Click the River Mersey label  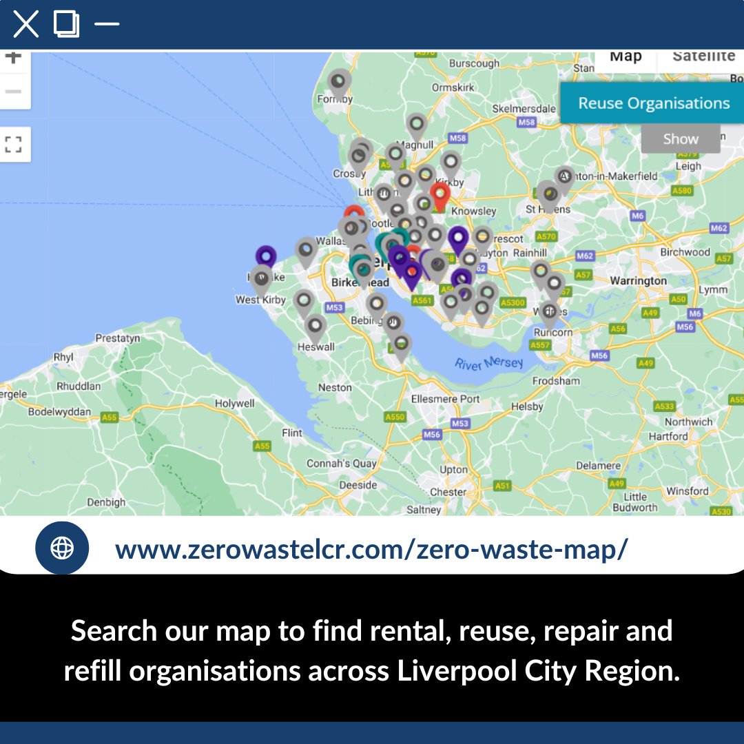coord(488,363)
